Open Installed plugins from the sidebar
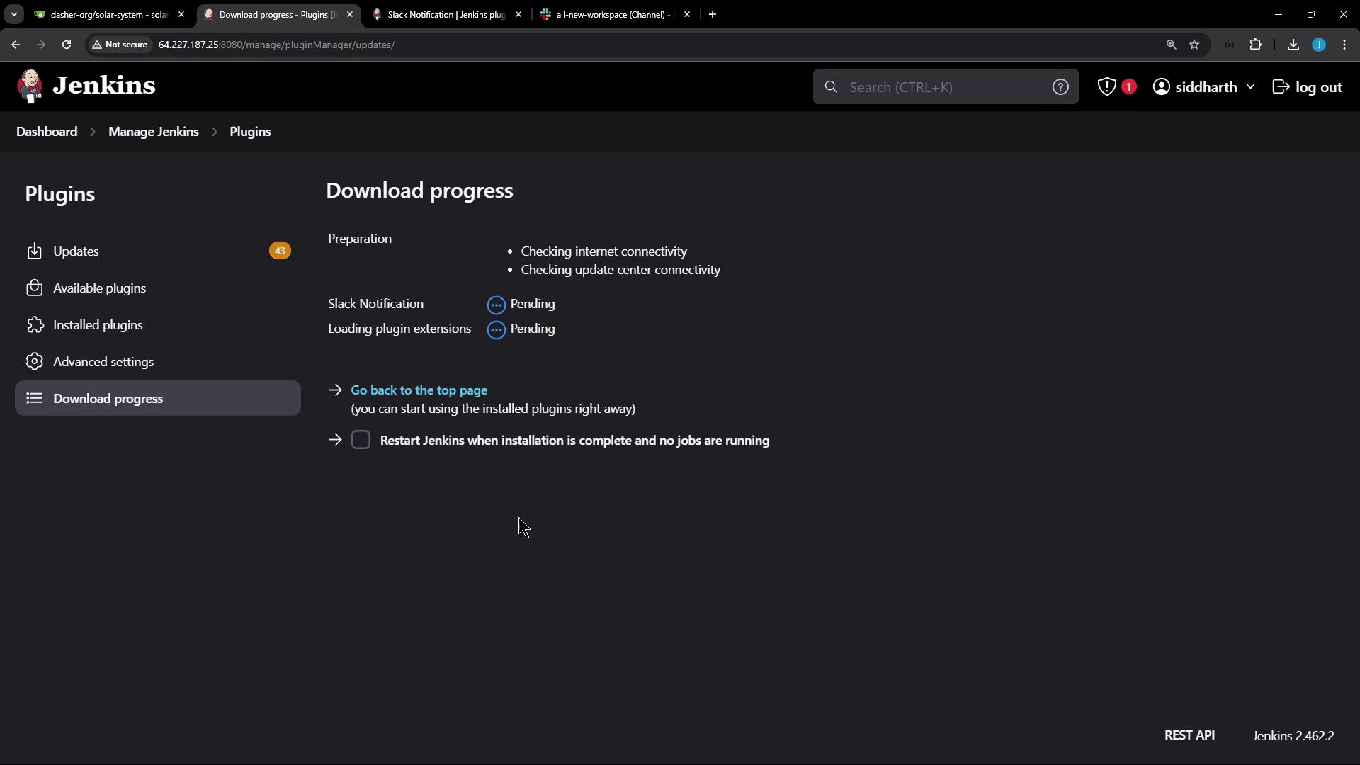 click(x=98, y=325)
